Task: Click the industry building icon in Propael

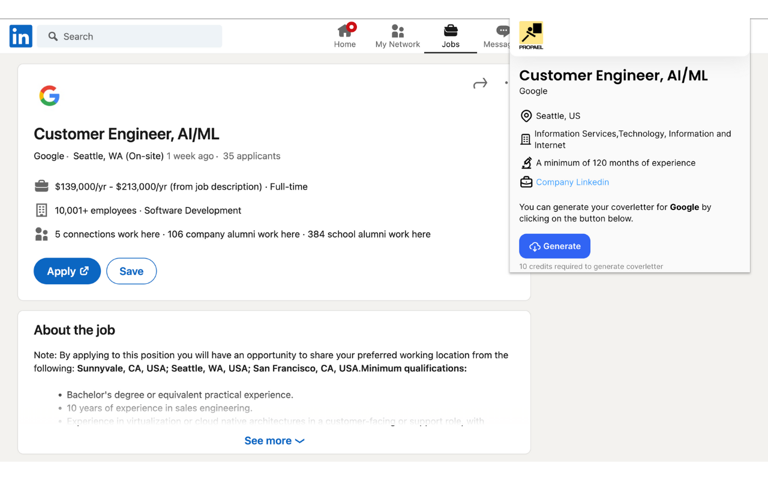Action: 526,139
